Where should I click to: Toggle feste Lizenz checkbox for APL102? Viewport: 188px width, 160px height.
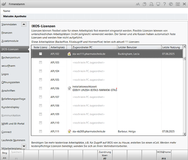(x=40, y=54)
